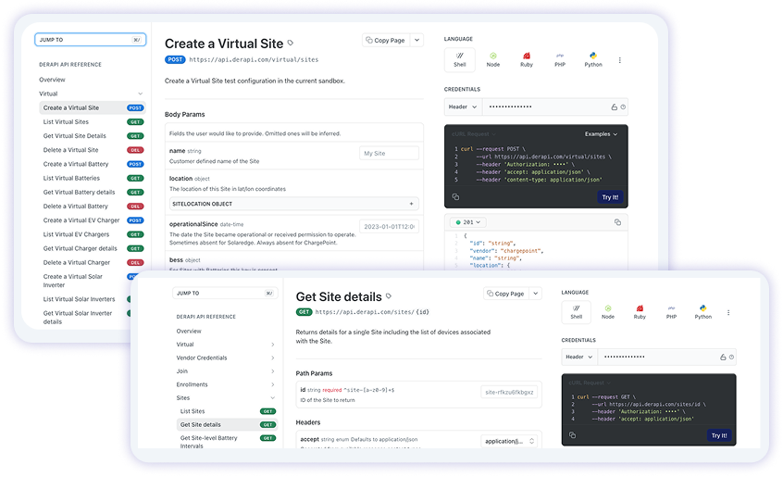
Task: Focus the JUMP TO search in back window
Action: click(x=91, y=40)
